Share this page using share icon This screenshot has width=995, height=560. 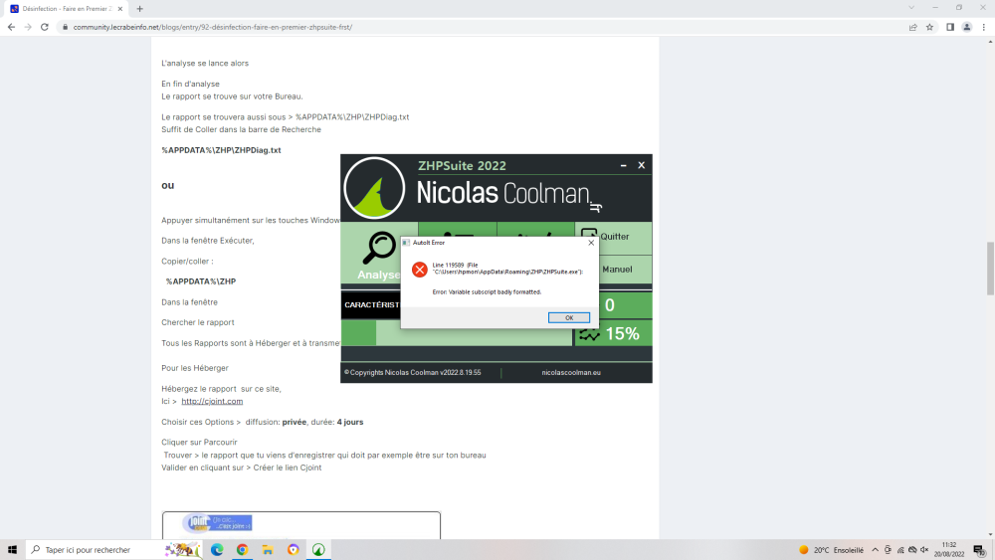pos(912,27)
